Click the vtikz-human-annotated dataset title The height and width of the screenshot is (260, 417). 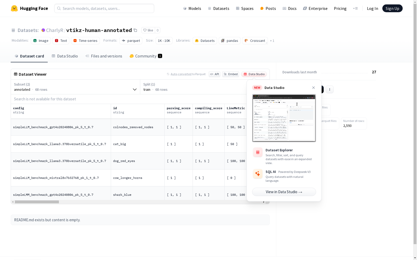(99, 30)
